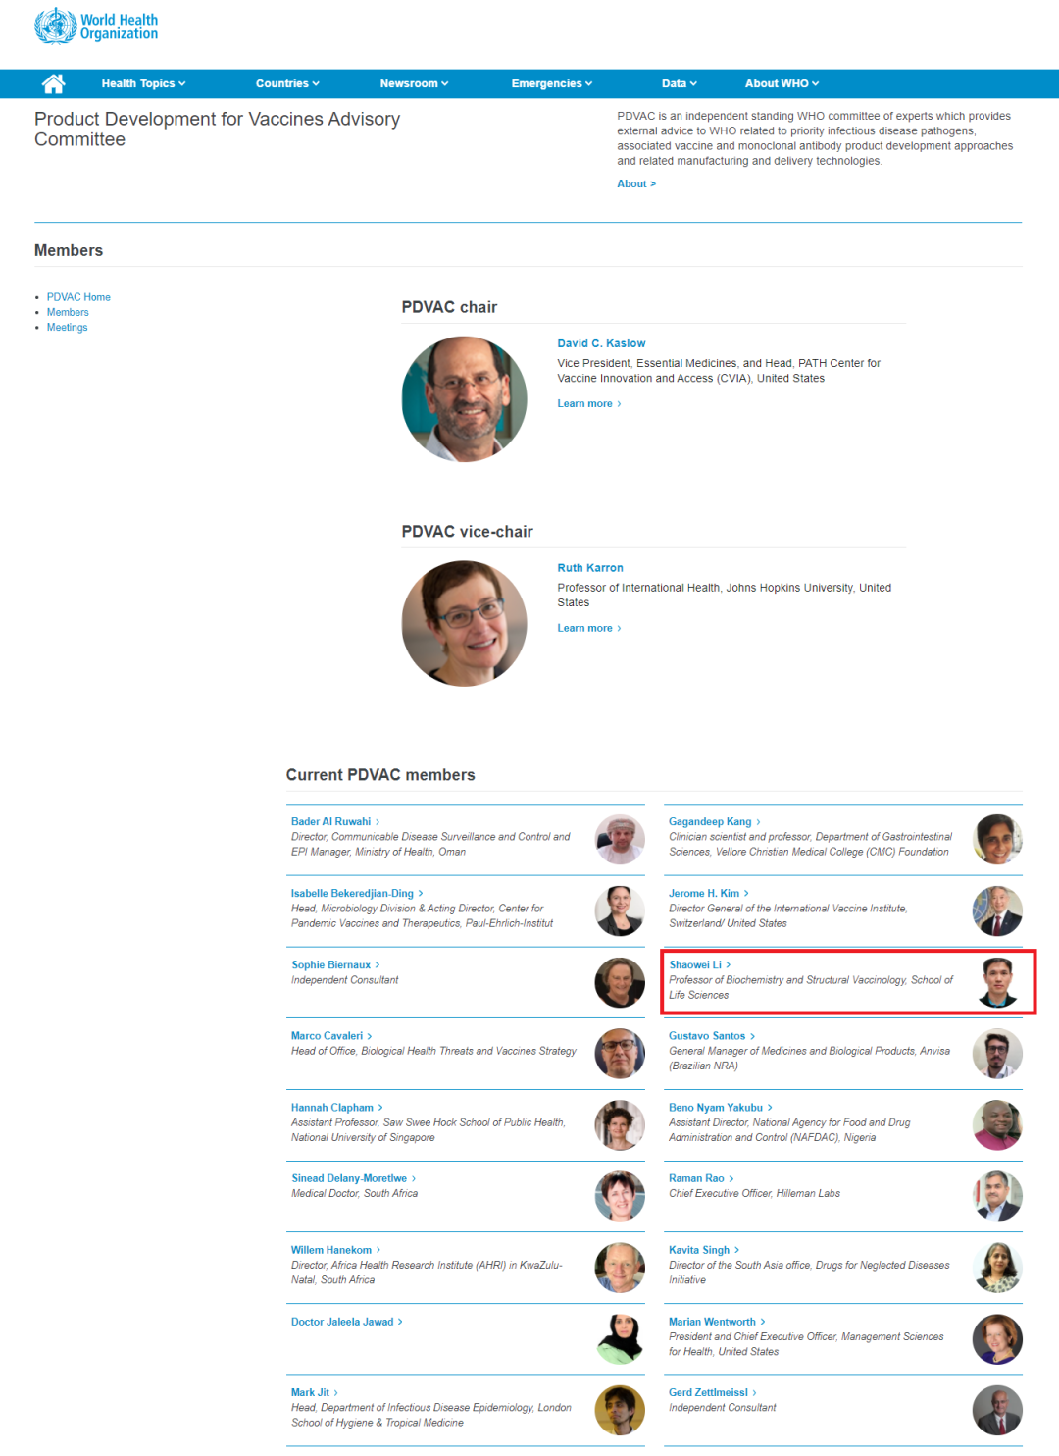Expand the Countries dropdown menu
Image resolution: width=1059 pixels, height=1456 pixels.
[x=287, y=83]
